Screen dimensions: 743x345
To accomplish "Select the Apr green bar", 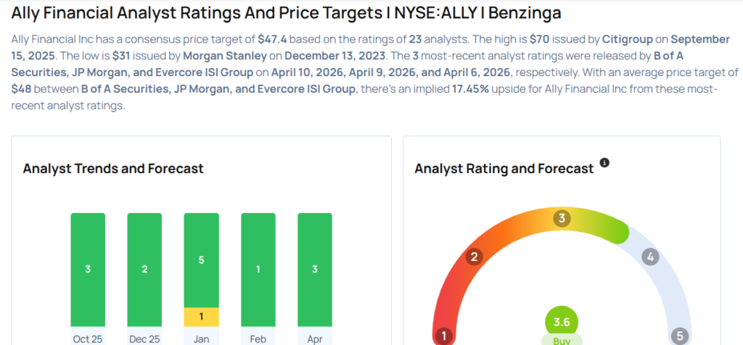I will (x=315, y=270).
